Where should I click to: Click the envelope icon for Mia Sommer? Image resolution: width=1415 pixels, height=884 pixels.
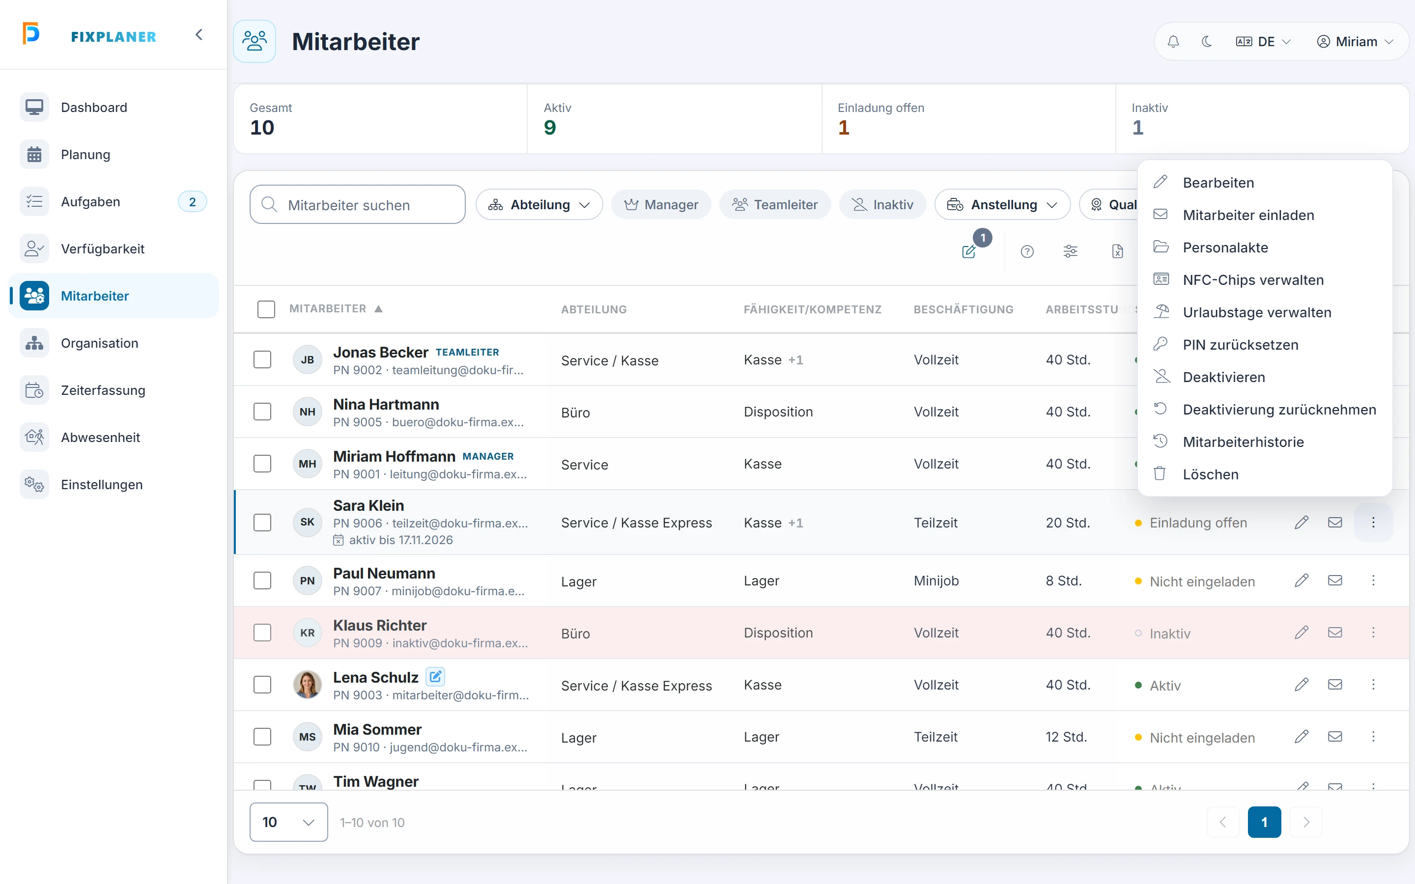1335,737
